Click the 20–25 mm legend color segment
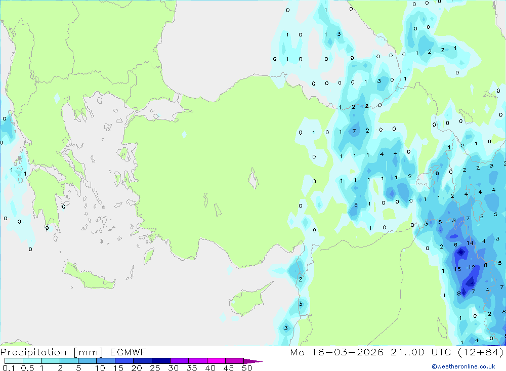Screen dimensions: 506x371 coord(143,361)
